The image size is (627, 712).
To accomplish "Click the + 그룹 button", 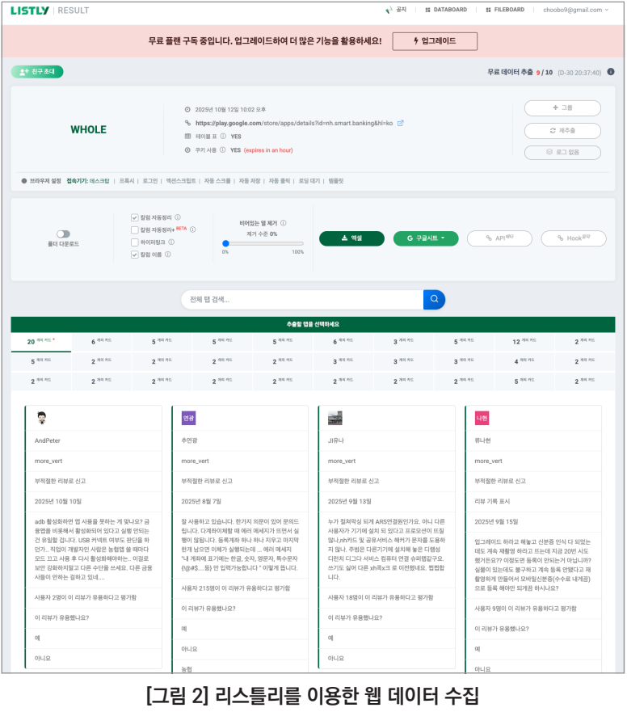I will pos(562,108).
